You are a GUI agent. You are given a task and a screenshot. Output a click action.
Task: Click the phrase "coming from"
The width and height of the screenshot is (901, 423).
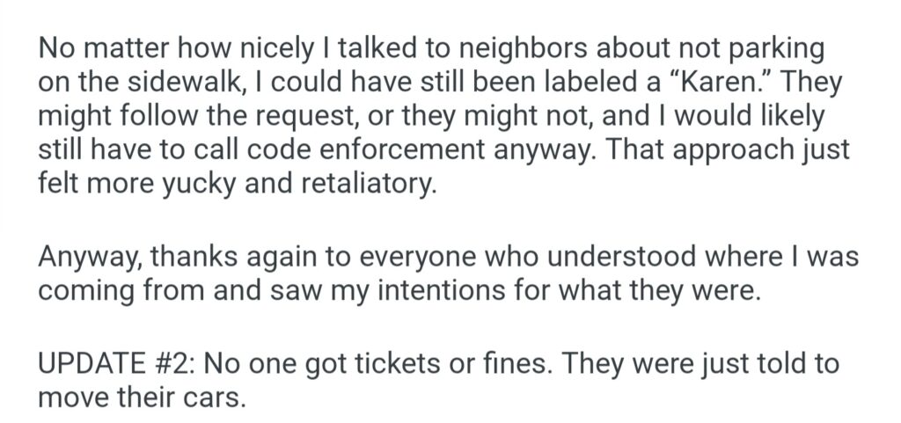(127, 290)
